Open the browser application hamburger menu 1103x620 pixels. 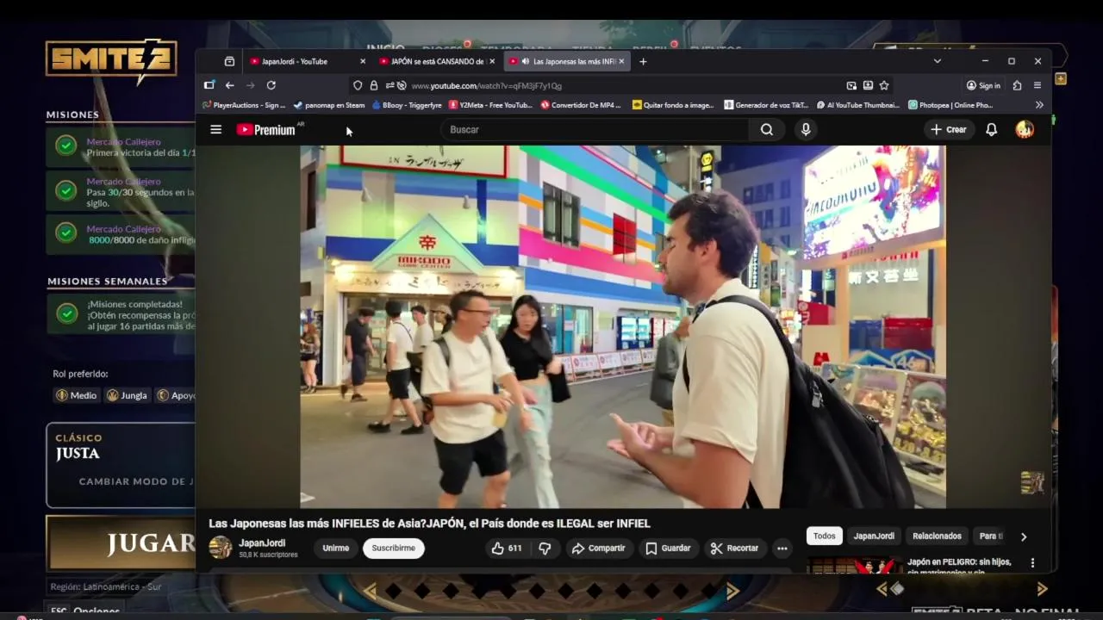[1038, 85]
